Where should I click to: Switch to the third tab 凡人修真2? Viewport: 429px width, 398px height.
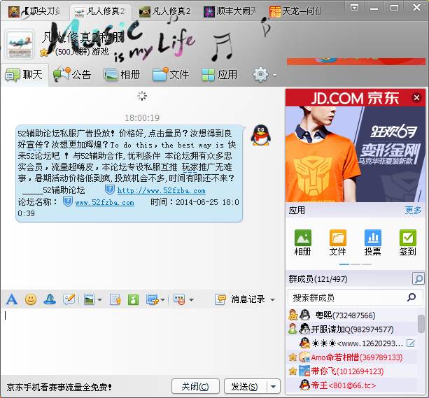(164, 11)
